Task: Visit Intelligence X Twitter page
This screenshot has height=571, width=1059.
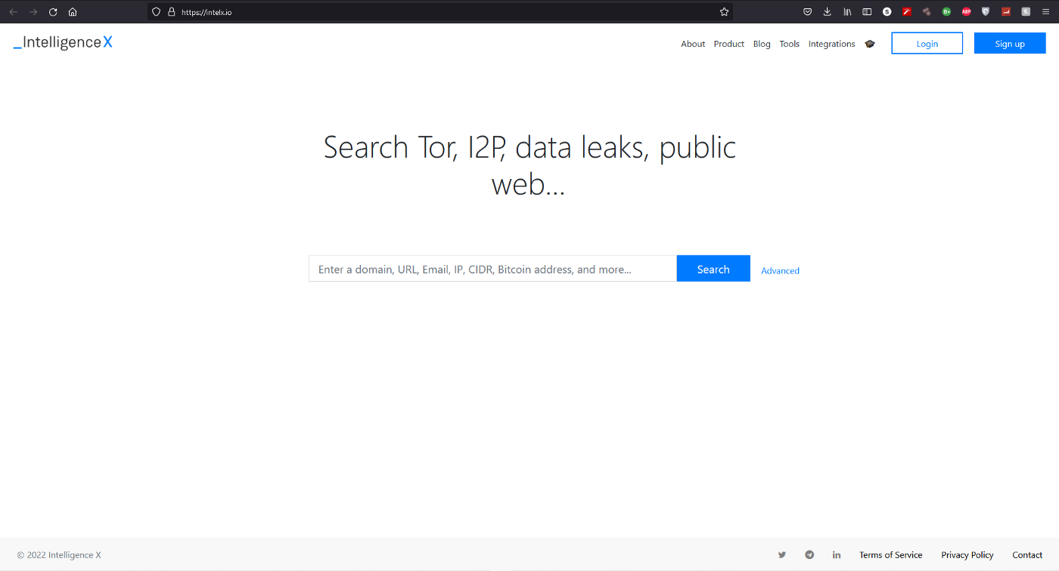Action: pyautogui.click(x=782, y=555)
